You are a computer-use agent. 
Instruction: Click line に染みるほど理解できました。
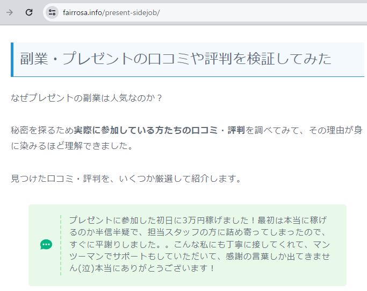(72, 146)
